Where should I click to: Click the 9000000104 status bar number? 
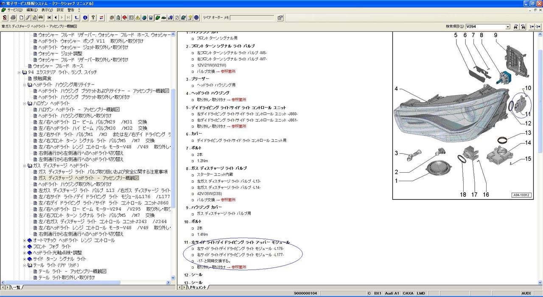tap(305, 294)
